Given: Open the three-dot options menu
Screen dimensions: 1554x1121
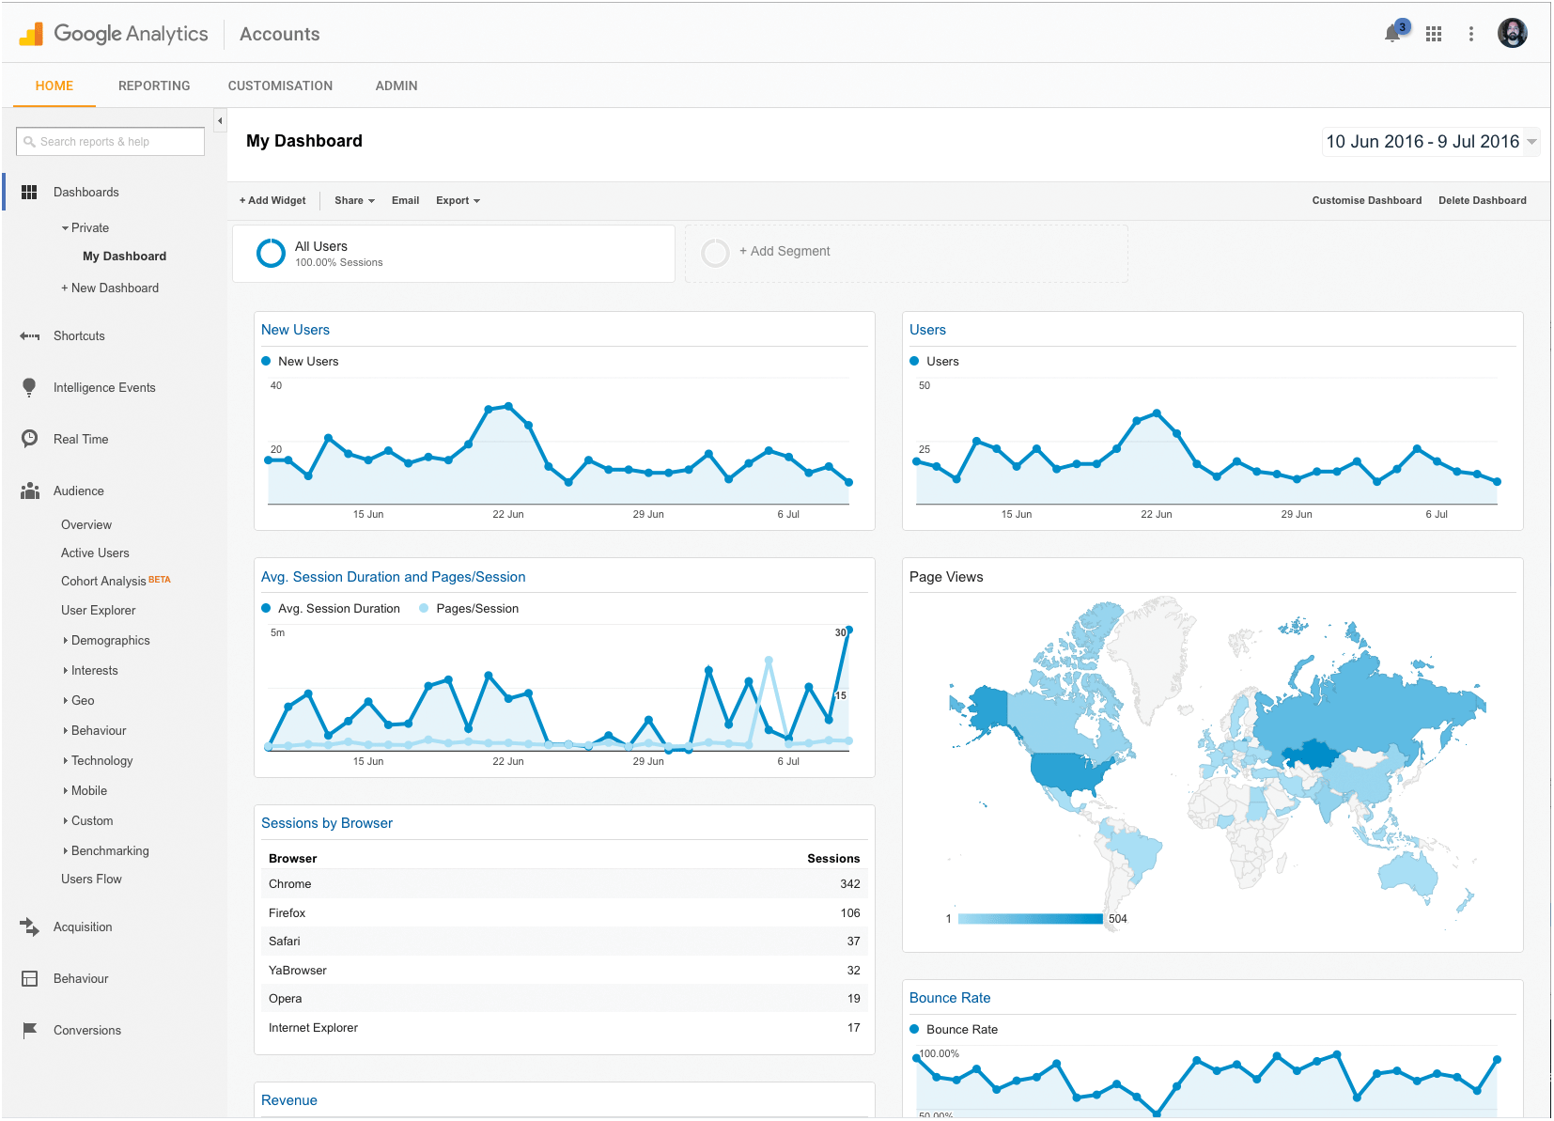Looking at the screenshot, I should click(1470, 35).
